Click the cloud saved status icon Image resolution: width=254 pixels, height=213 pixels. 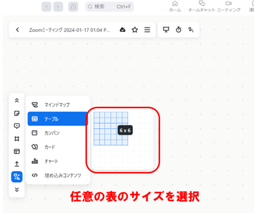123,30
